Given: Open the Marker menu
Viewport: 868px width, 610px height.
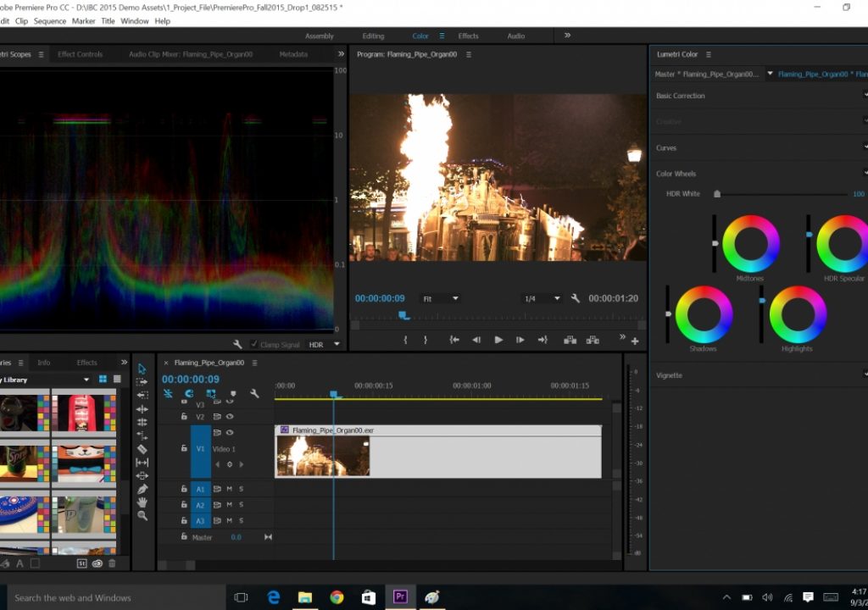Looking at the screenshot, I should pos(84,21).
